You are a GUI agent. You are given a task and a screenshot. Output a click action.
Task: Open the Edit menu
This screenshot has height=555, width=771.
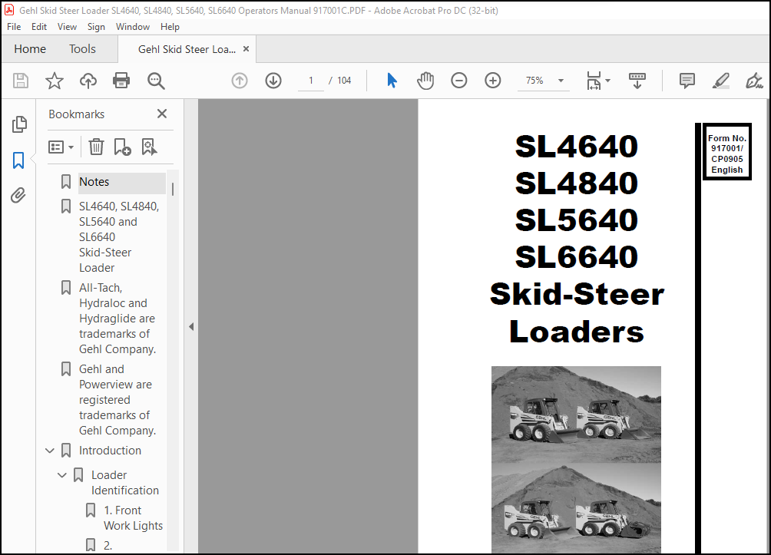click(39, 27)
